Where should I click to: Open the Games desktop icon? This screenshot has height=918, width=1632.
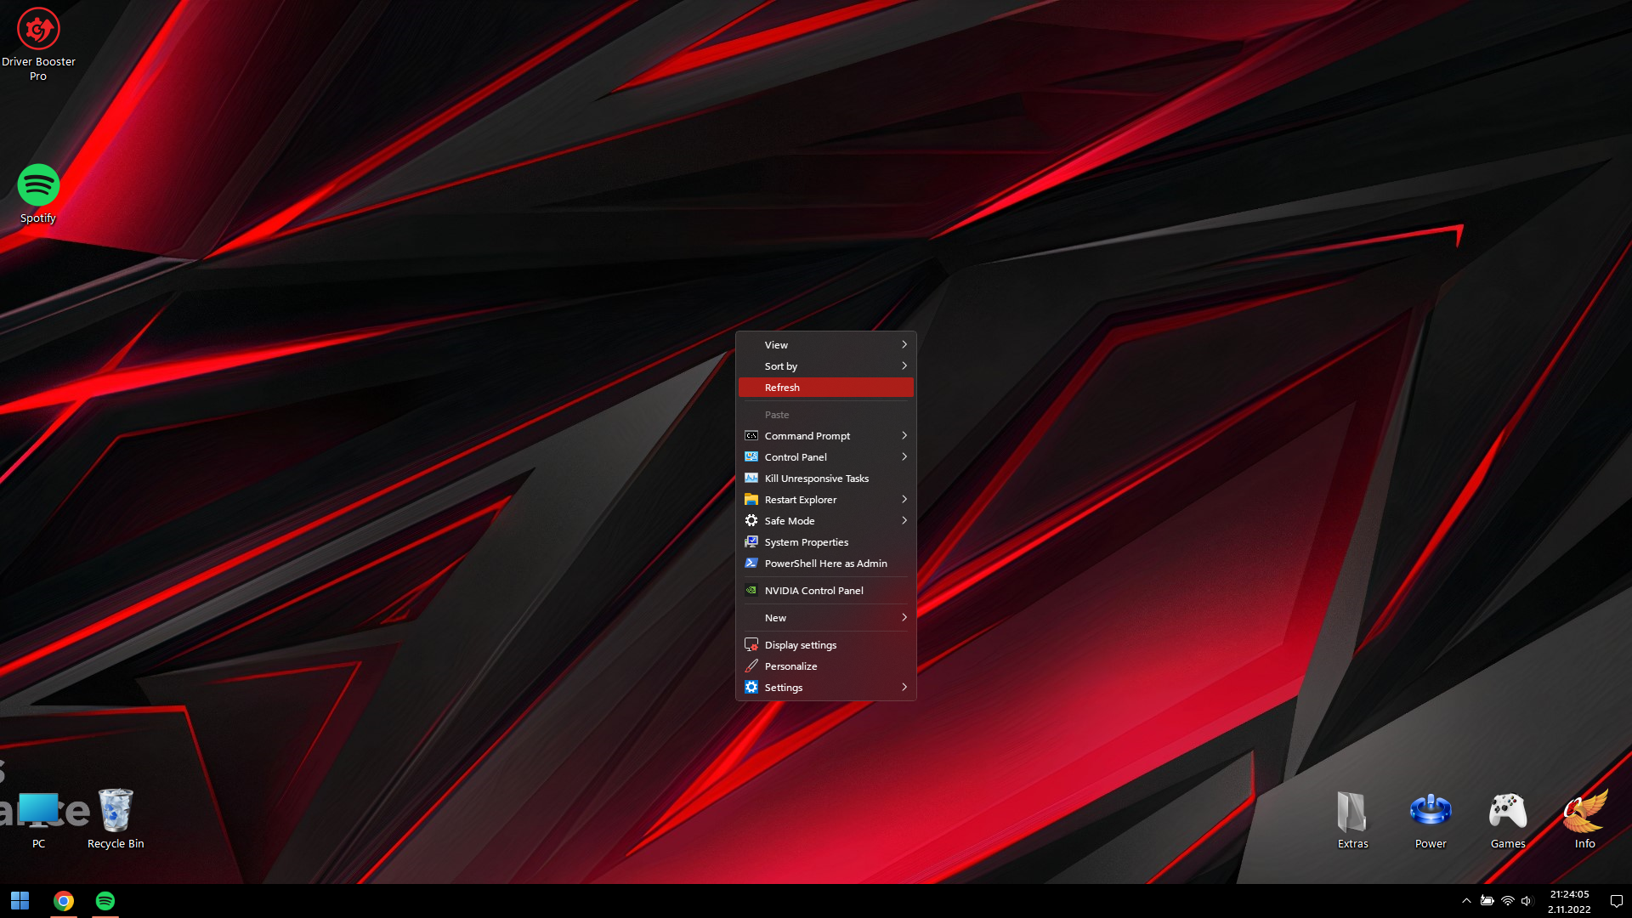pyautogui.click(x=1507, y=811)
